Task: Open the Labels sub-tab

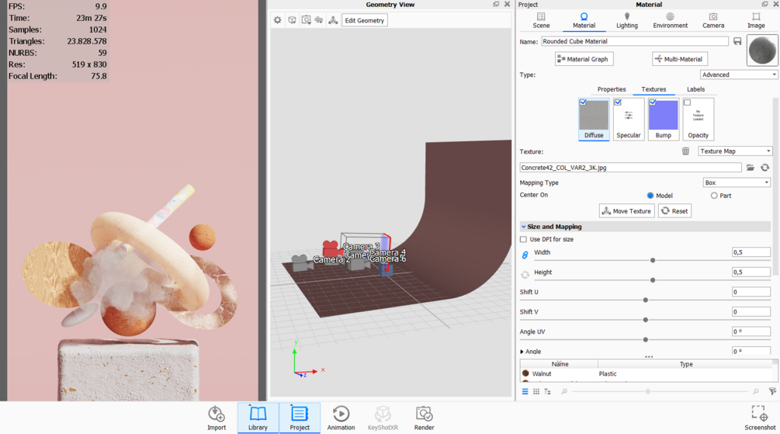Action: point(695,89)
